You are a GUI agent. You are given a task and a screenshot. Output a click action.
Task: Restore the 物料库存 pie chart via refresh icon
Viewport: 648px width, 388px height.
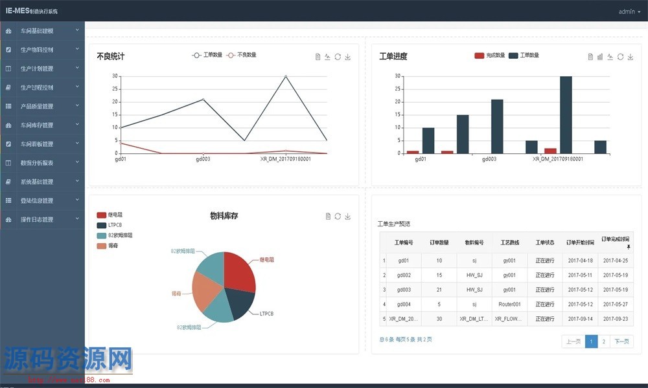pyautogui.click(x=338, y=216)
